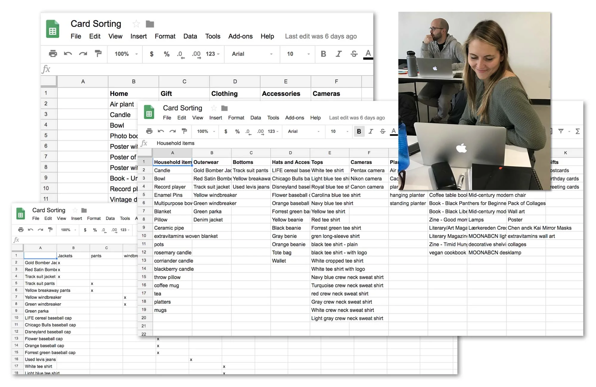The image size is (596, 387).
Task: Open zoom dropdown in middle window
Action: click(x=206, y=131)
